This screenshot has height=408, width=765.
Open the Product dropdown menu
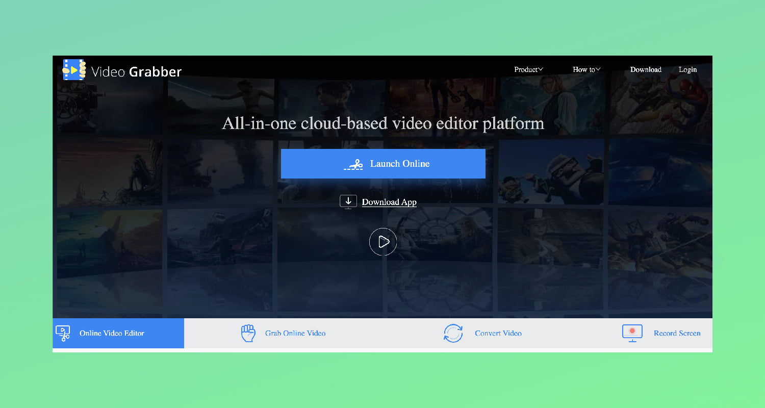pyautogui.click(x=528, y=69)
